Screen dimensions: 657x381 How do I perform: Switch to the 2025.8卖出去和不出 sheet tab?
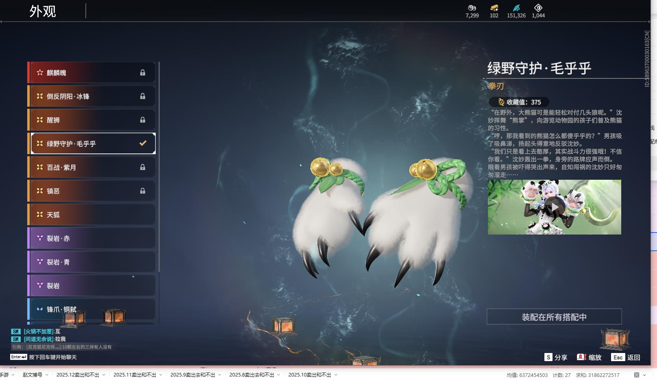click(252, 375)
